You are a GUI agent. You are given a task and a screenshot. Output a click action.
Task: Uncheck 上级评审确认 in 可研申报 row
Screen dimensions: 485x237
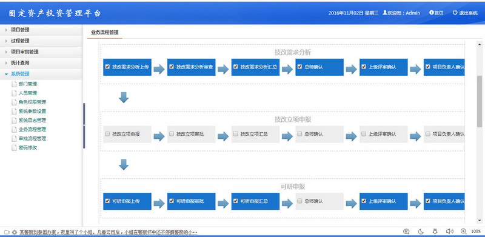click(x=364, y=201)
